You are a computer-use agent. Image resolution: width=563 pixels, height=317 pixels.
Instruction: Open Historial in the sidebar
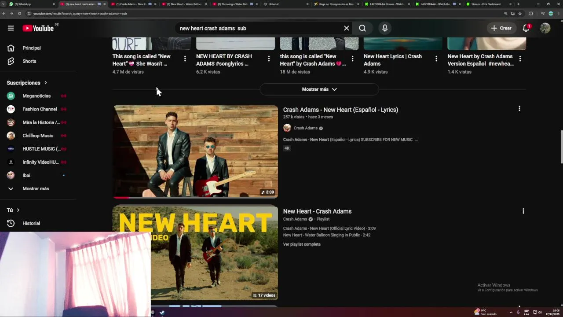click(38, 223)
